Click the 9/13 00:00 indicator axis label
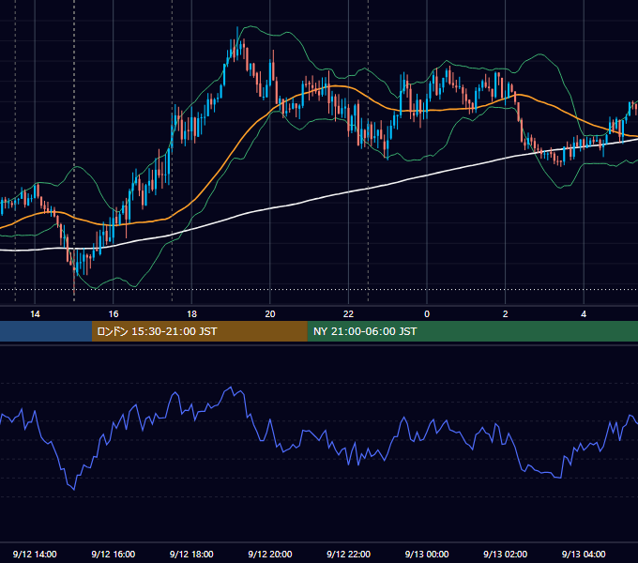 click(x=427, y=554)
